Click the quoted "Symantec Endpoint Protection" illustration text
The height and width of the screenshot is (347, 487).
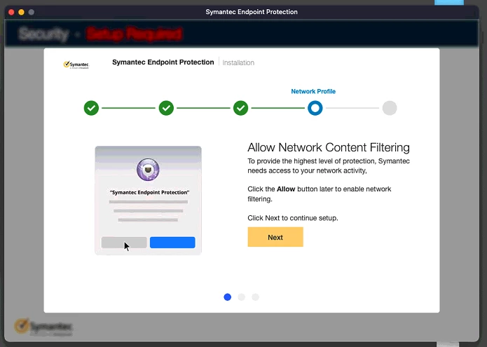coord(149,192)
